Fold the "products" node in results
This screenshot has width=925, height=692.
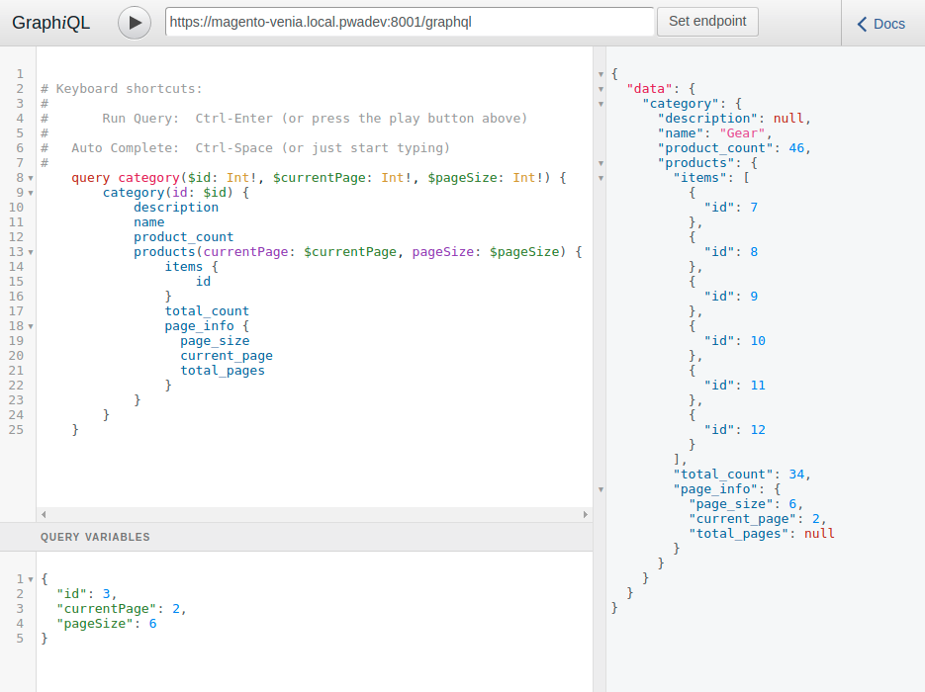[601, 163]
